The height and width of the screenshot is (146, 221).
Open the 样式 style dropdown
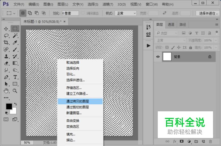[126, 13]
